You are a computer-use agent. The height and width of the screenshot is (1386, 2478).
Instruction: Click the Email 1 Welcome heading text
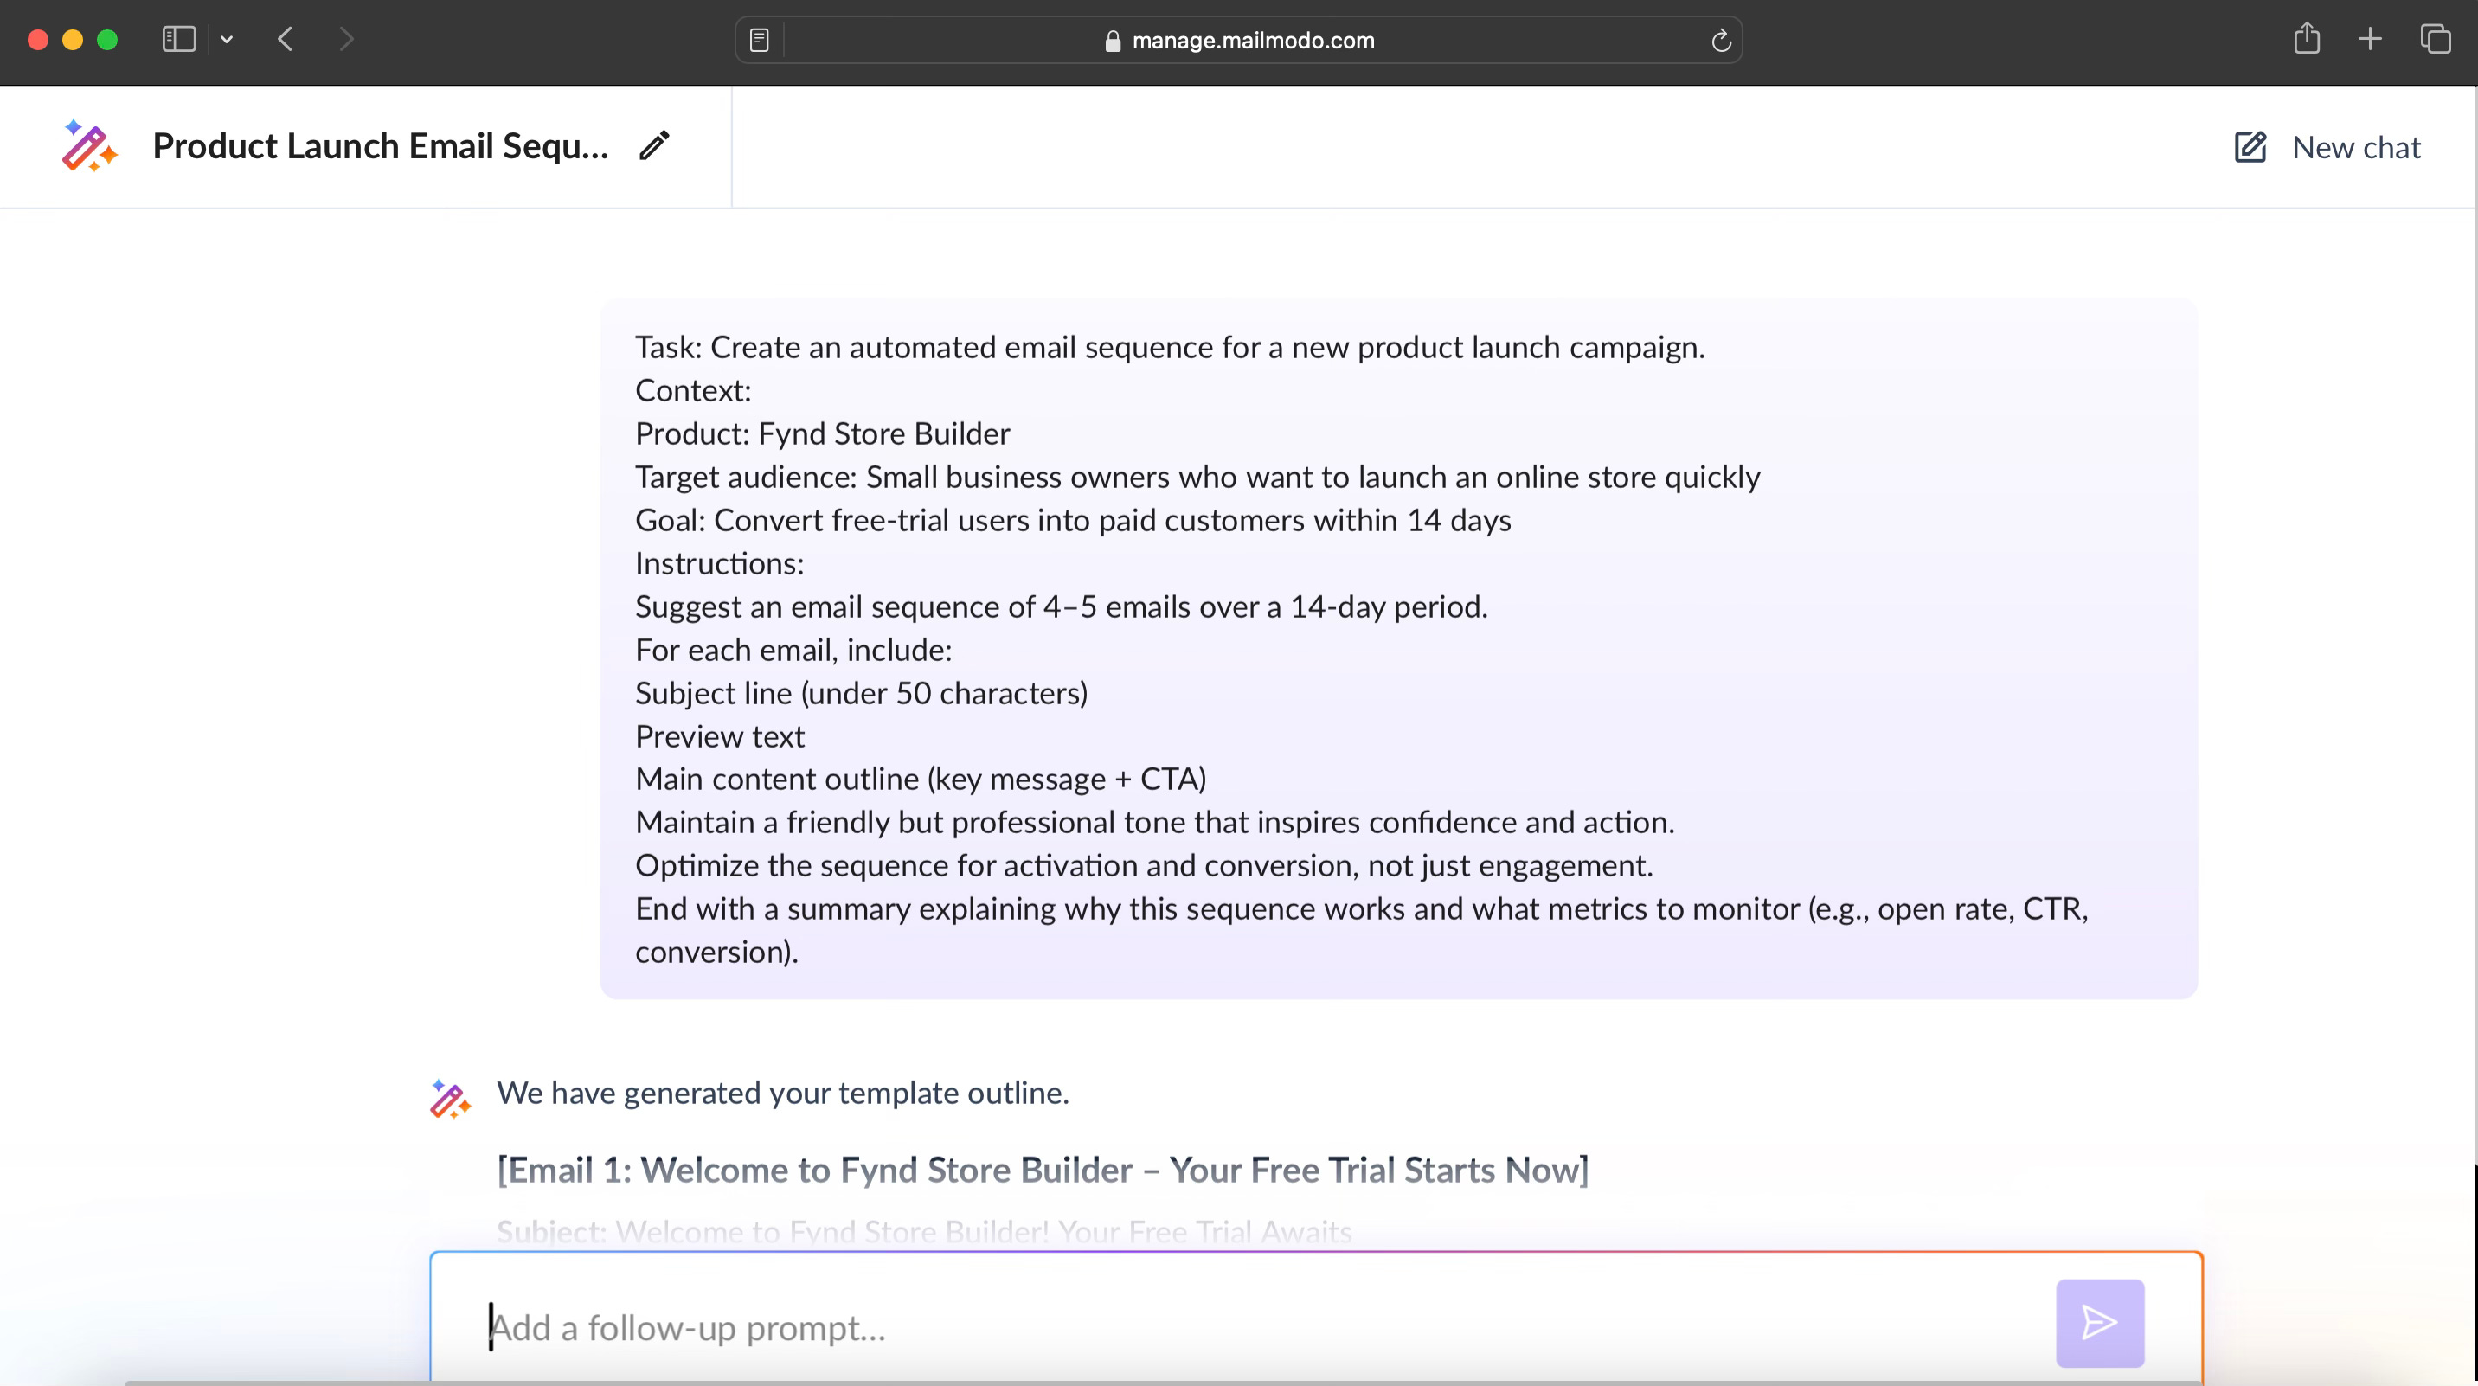pos(1042,1170)
